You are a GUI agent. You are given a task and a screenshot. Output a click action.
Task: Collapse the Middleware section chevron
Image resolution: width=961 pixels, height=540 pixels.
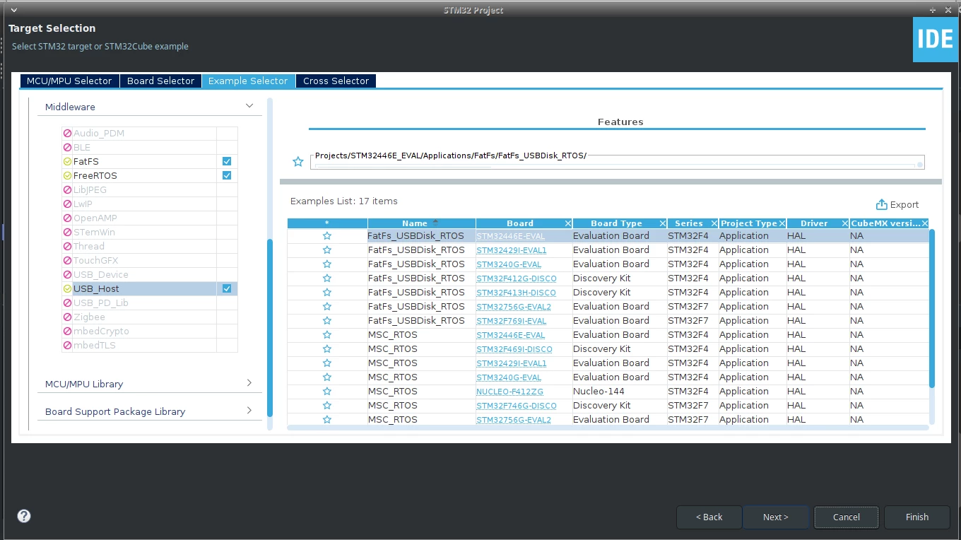tap(249, 106)
